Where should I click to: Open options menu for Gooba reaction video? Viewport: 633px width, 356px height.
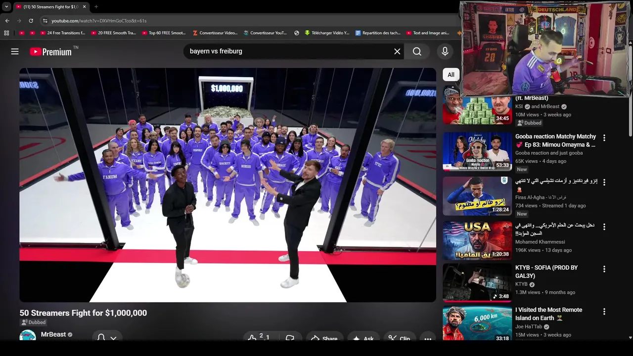click(x=604, y=138)
